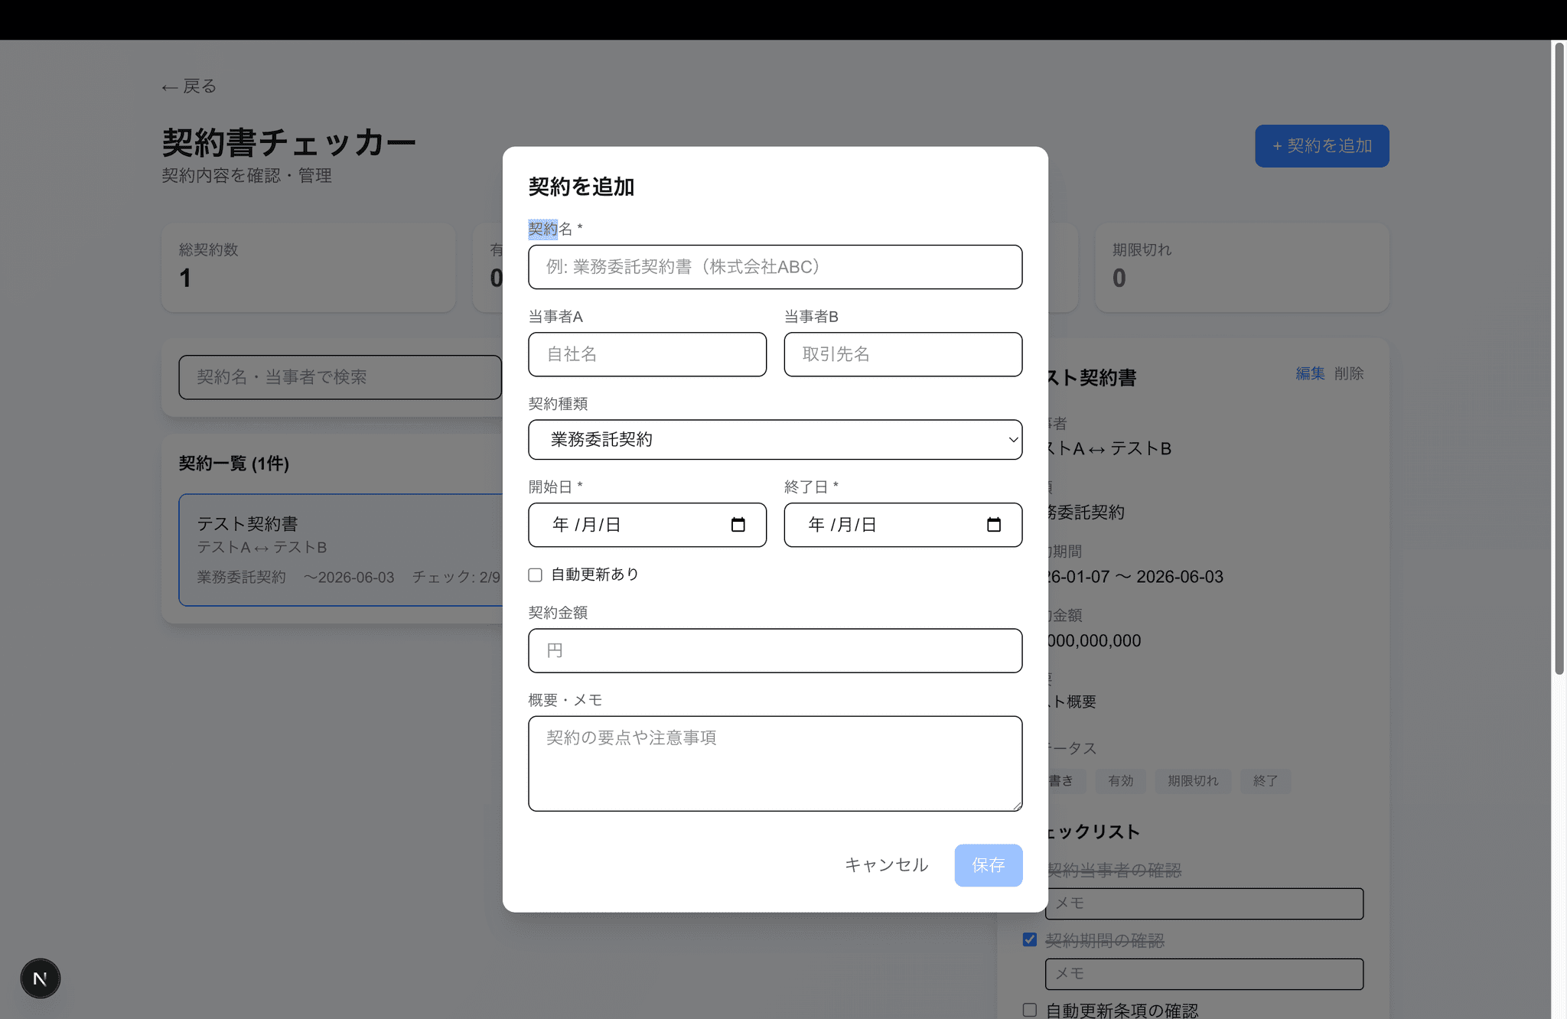This screenshot has width=1567, height=1019.
Task: Click + 契約を追加 button
Action: click(1321, 146)
